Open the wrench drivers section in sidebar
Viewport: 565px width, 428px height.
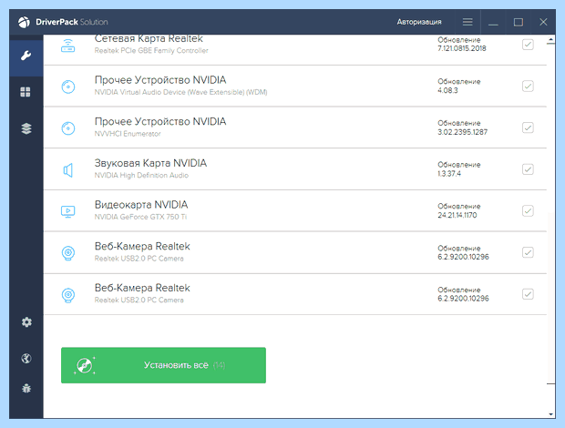[x=26, y=56]
